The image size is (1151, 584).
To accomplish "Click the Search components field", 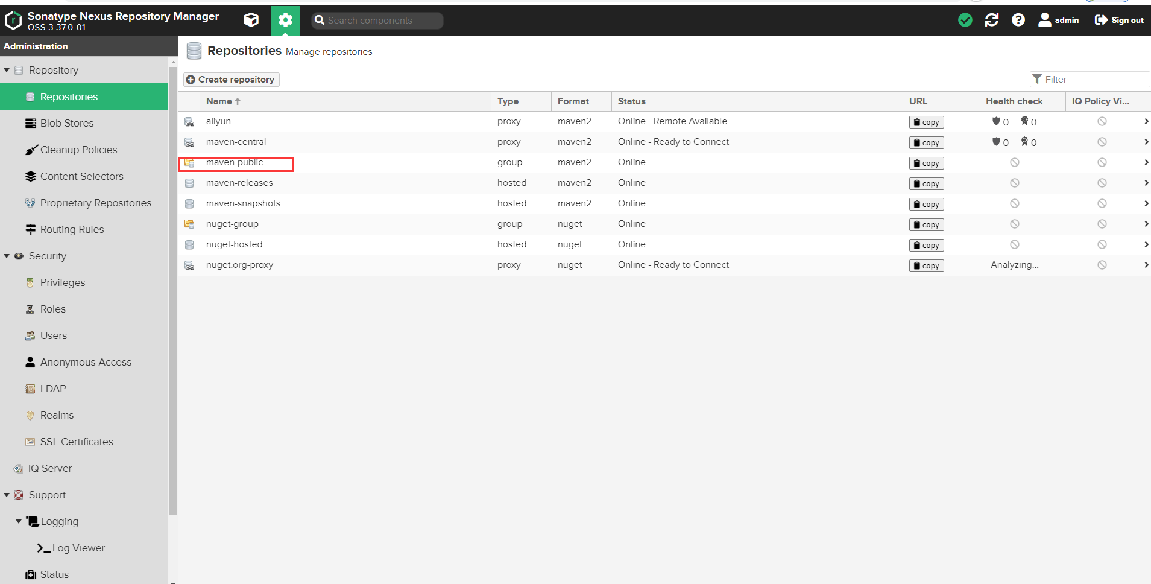I will (377, 21).
